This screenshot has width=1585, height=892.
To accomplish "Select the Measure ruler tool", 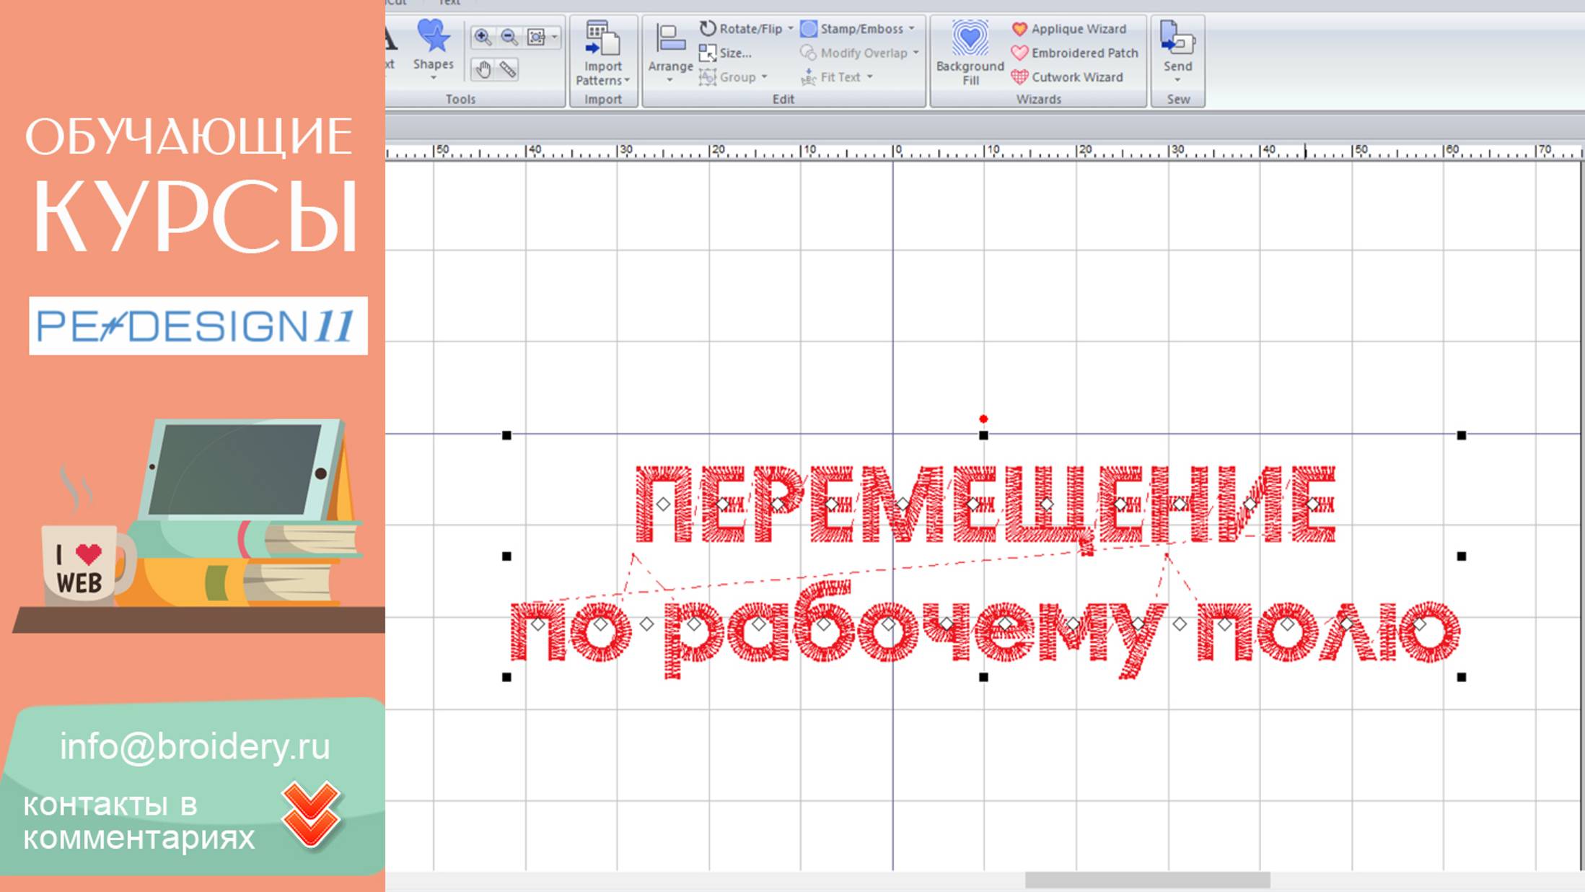I will (x=507, y=69).
